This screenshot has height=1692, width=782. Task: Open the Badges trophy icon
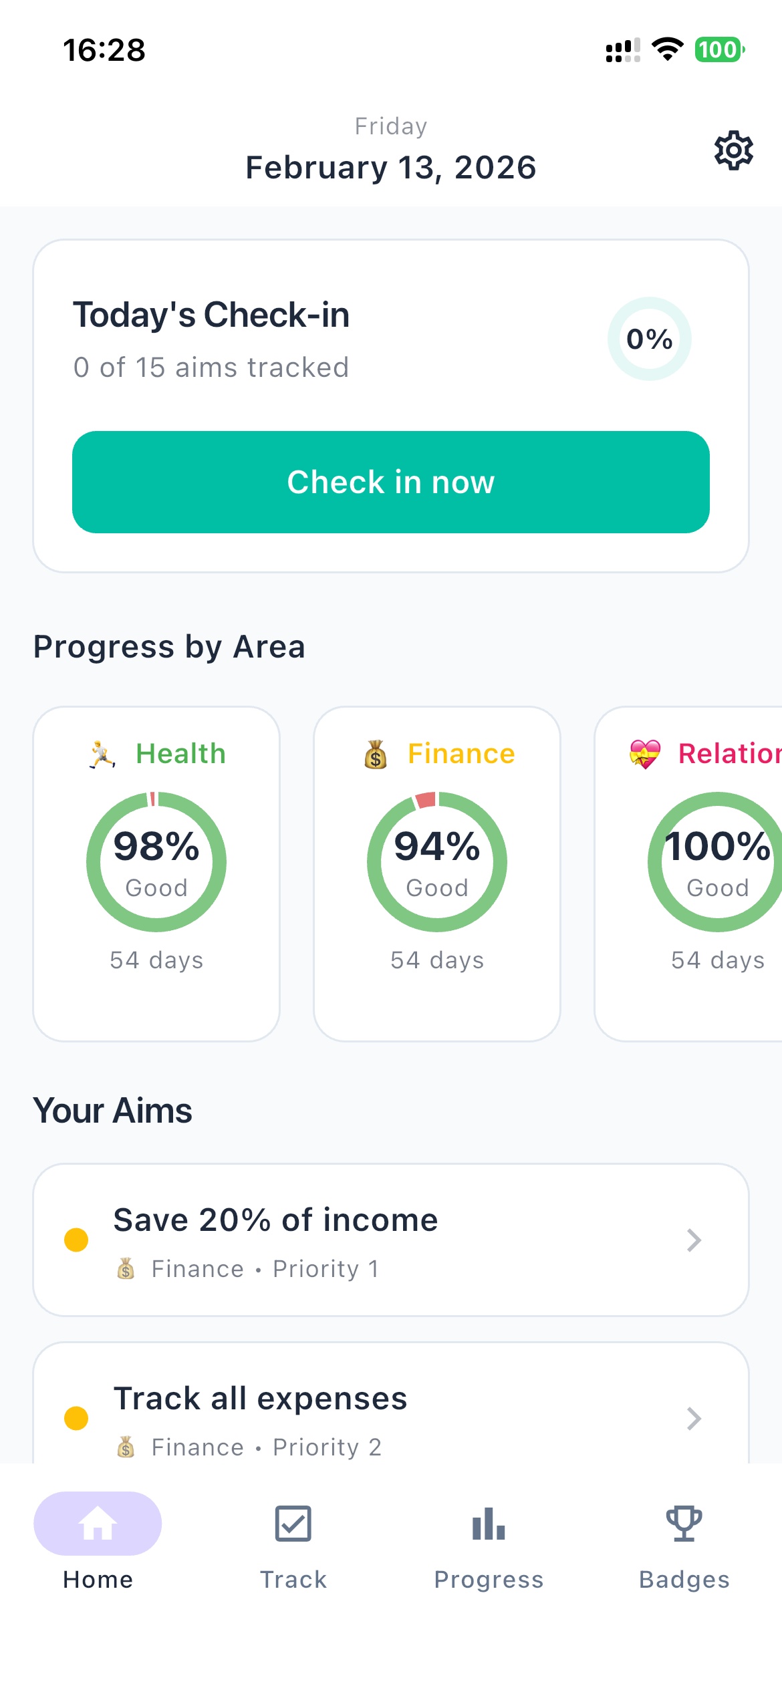pos(684,1524)
